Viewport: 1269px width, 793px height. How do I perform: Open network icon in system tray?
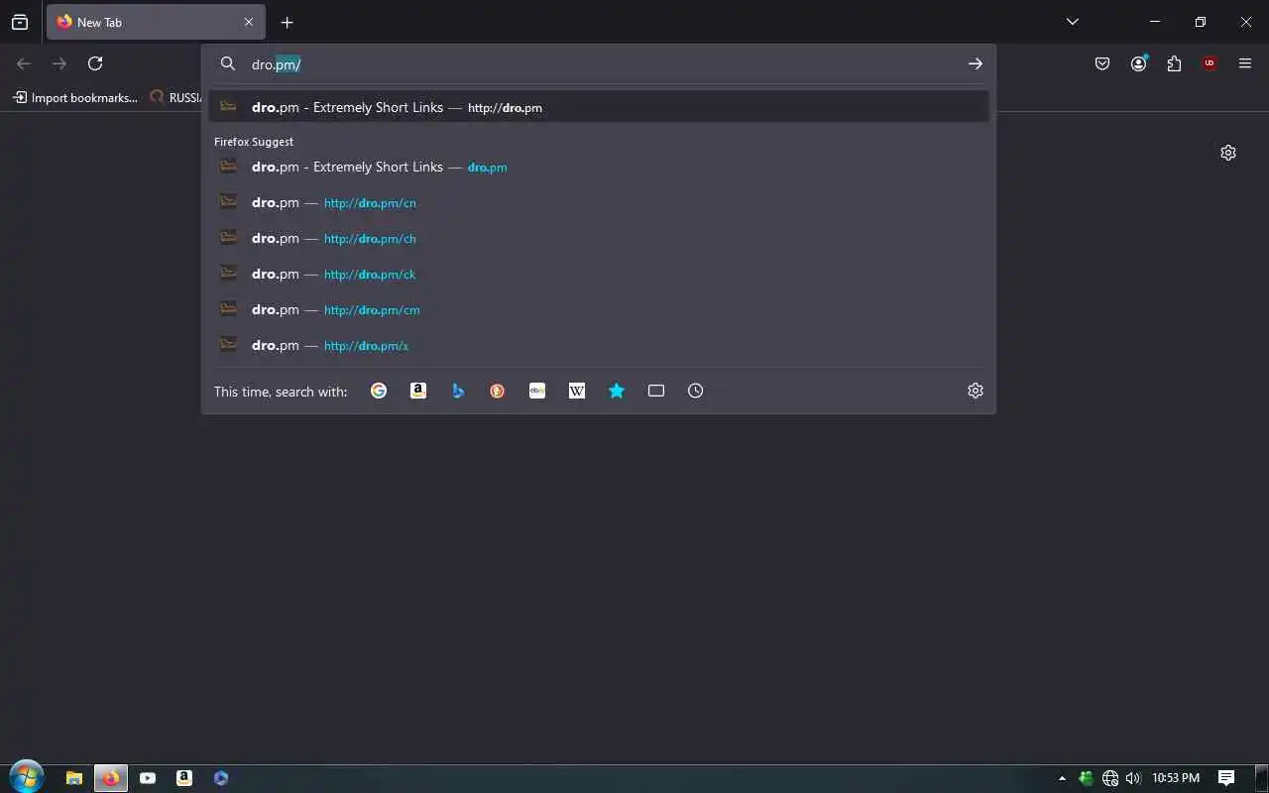tap(1110, 778)
